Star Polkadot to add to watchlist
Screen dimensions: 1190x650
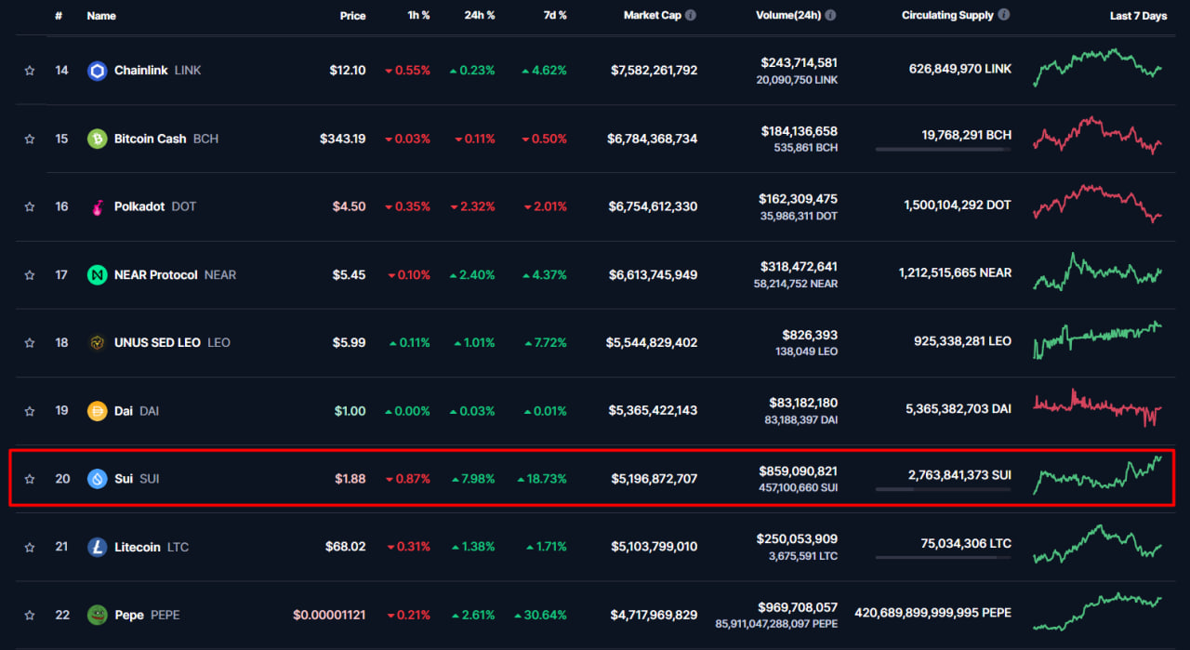coord(30,206)
